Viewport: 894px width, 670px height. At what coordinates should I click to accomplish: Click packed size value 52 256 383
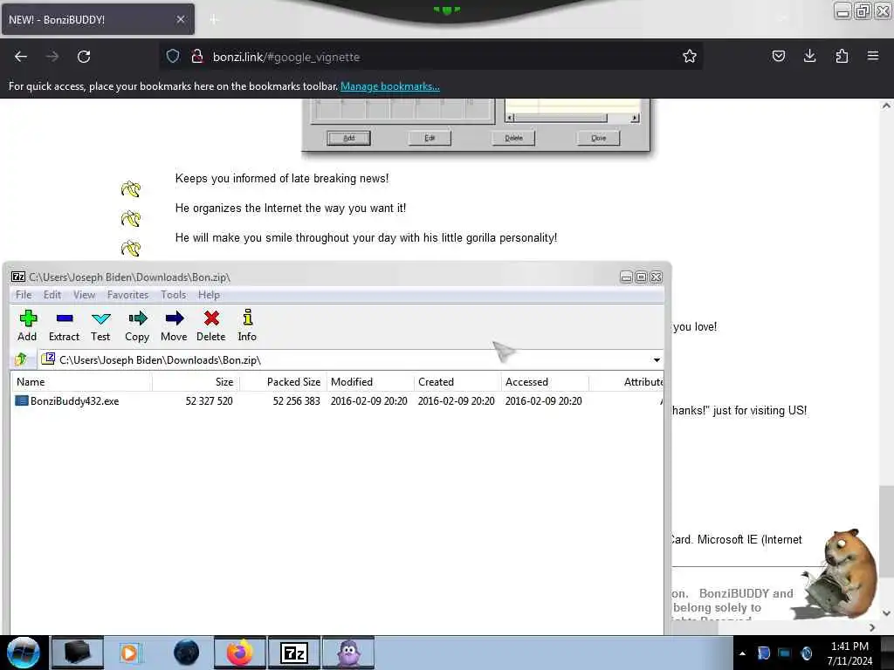pyautogui.click(x=297, y=401)
